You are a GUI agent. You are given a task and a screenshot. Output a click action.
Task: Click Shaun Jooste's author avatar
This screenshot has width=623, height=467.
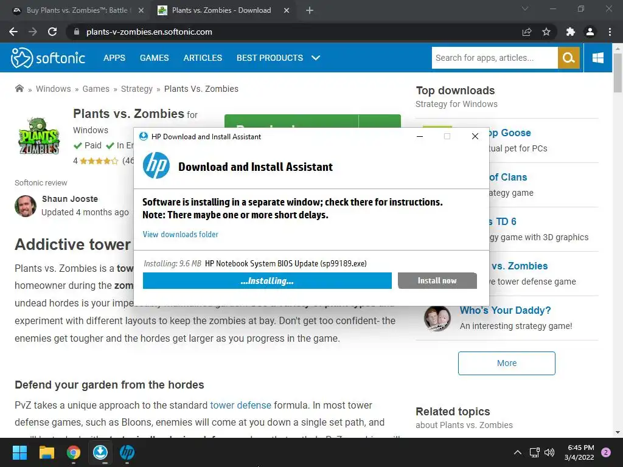[x=26, y=206]
